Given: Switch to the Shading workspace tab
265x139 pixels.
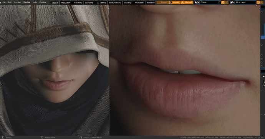Looking at the screenshot, I should [x=128, y=3].
